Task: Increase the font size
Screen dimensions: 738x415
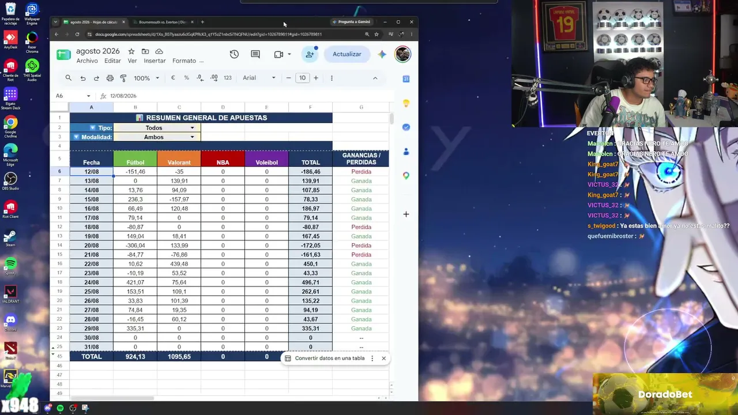Action: tap(316, 78)
